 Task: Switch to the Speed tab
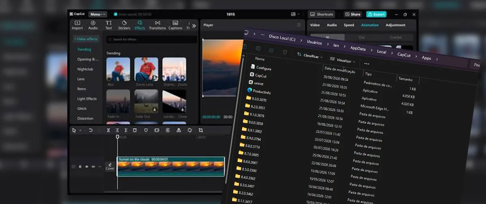tap(349, 25)
